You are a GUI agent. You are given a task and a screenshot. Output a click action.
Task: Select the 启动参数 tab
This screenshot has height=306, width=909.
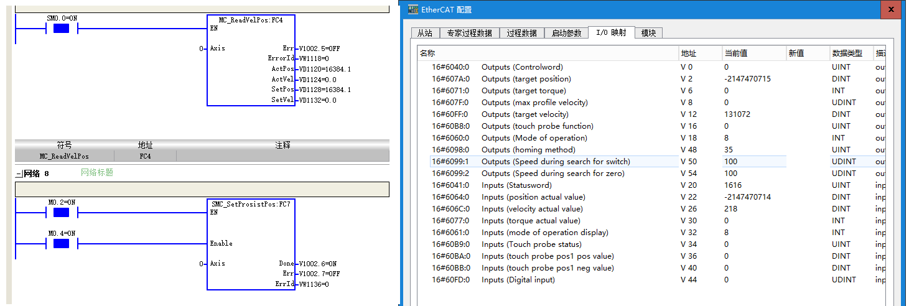click(567, 33)
